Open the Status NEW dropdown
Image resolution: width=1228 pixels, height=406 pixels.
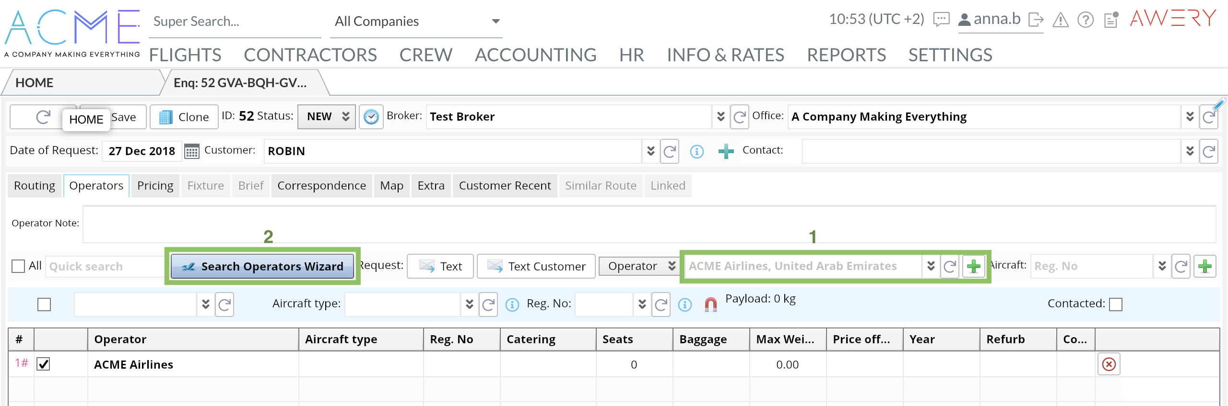click(x=327, y=117)
